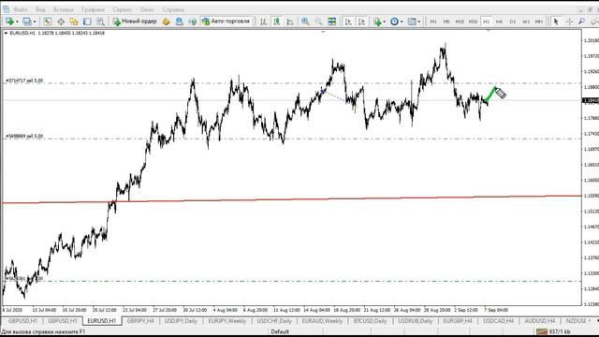The width and height of the screenshot is (599, 337).
Task: Click the blue icon right of MetaEditor
Action: tap(179, 22)
